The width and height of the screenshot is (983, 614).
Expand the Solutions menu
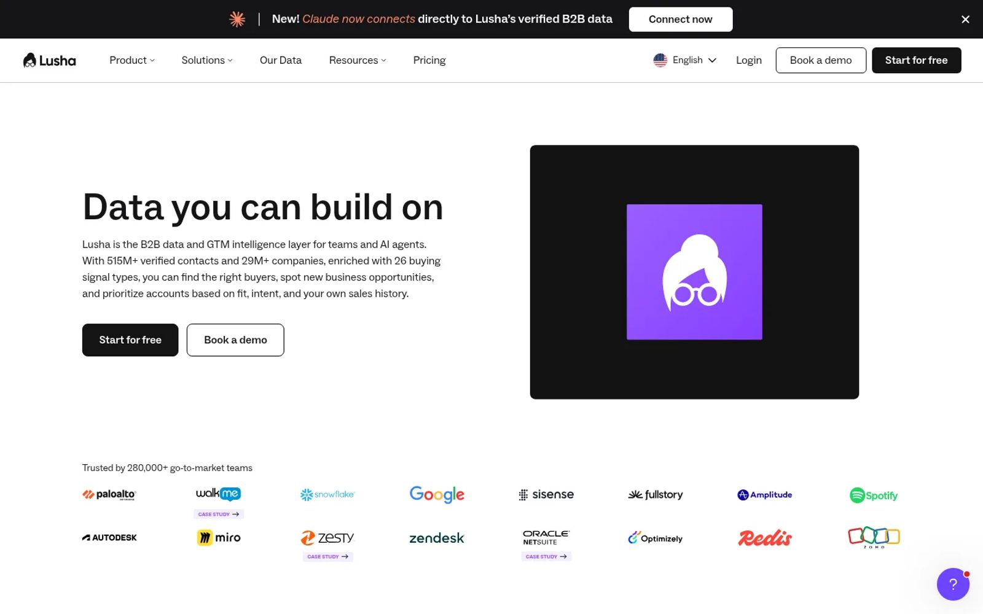pos(207,60)
